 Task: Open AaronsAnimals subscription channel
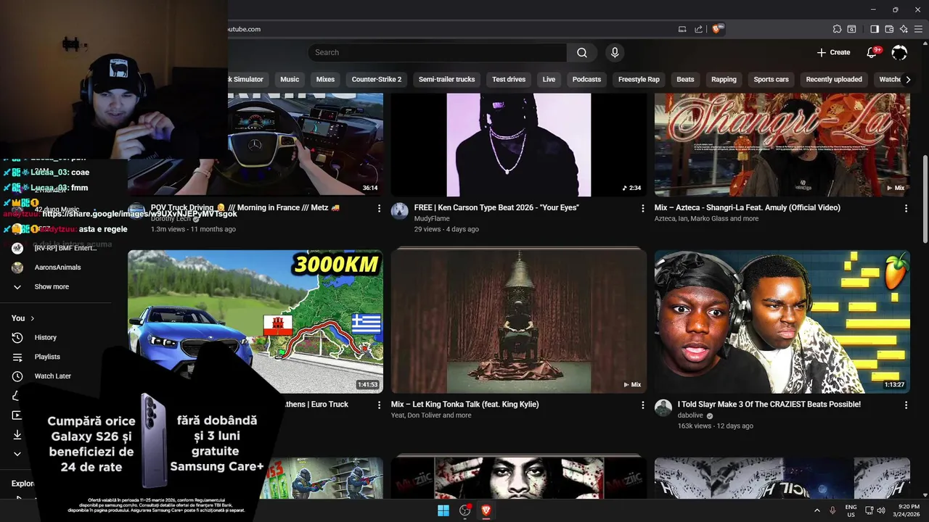click(57, 268)
